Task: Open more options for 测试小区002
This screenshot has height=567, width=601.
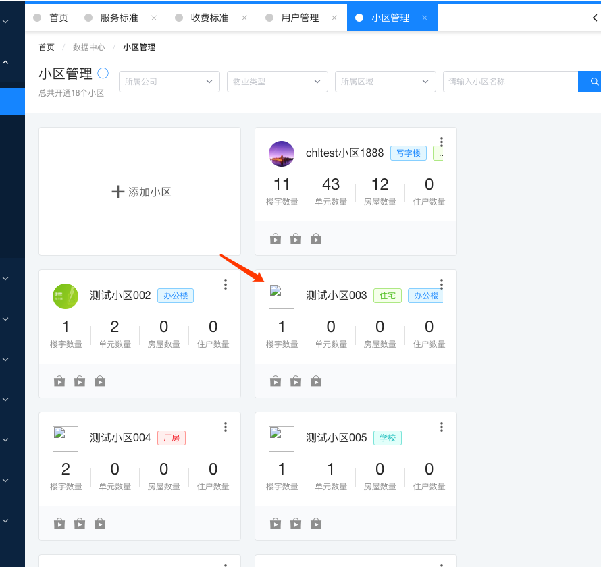Action: (226, 285)
